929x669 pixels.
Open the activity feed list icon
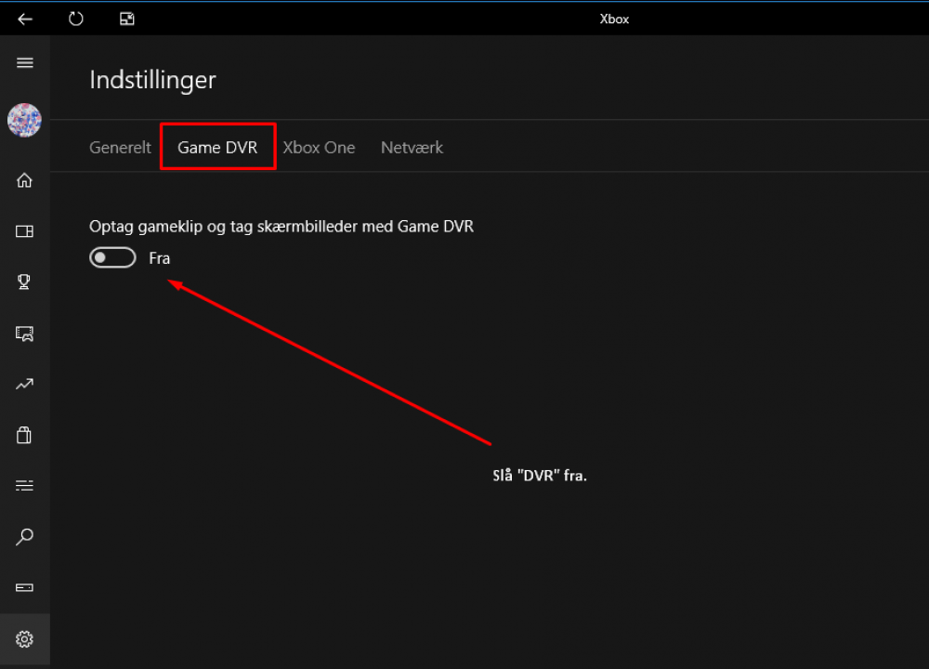24,486
